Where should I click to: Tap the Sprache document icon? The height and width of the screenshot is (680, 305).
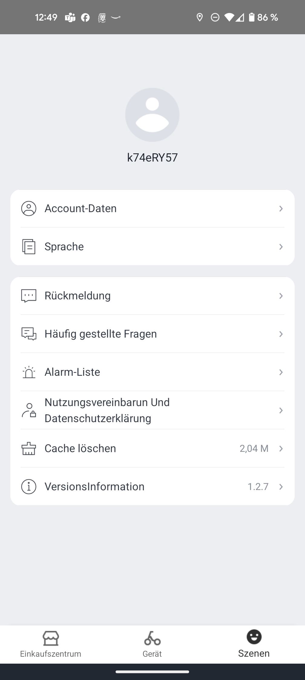point(29,247)
